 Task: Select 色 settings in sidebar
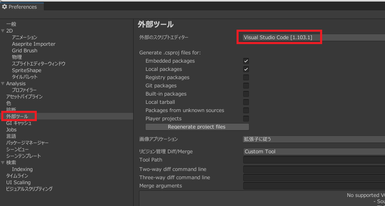[9, 103]
